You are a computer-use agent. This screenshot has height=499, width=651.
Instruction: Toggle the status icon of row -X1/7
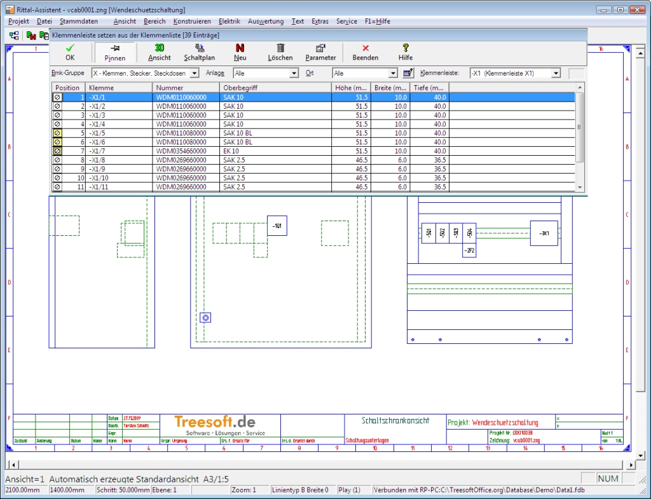click(x=57, y=151)
